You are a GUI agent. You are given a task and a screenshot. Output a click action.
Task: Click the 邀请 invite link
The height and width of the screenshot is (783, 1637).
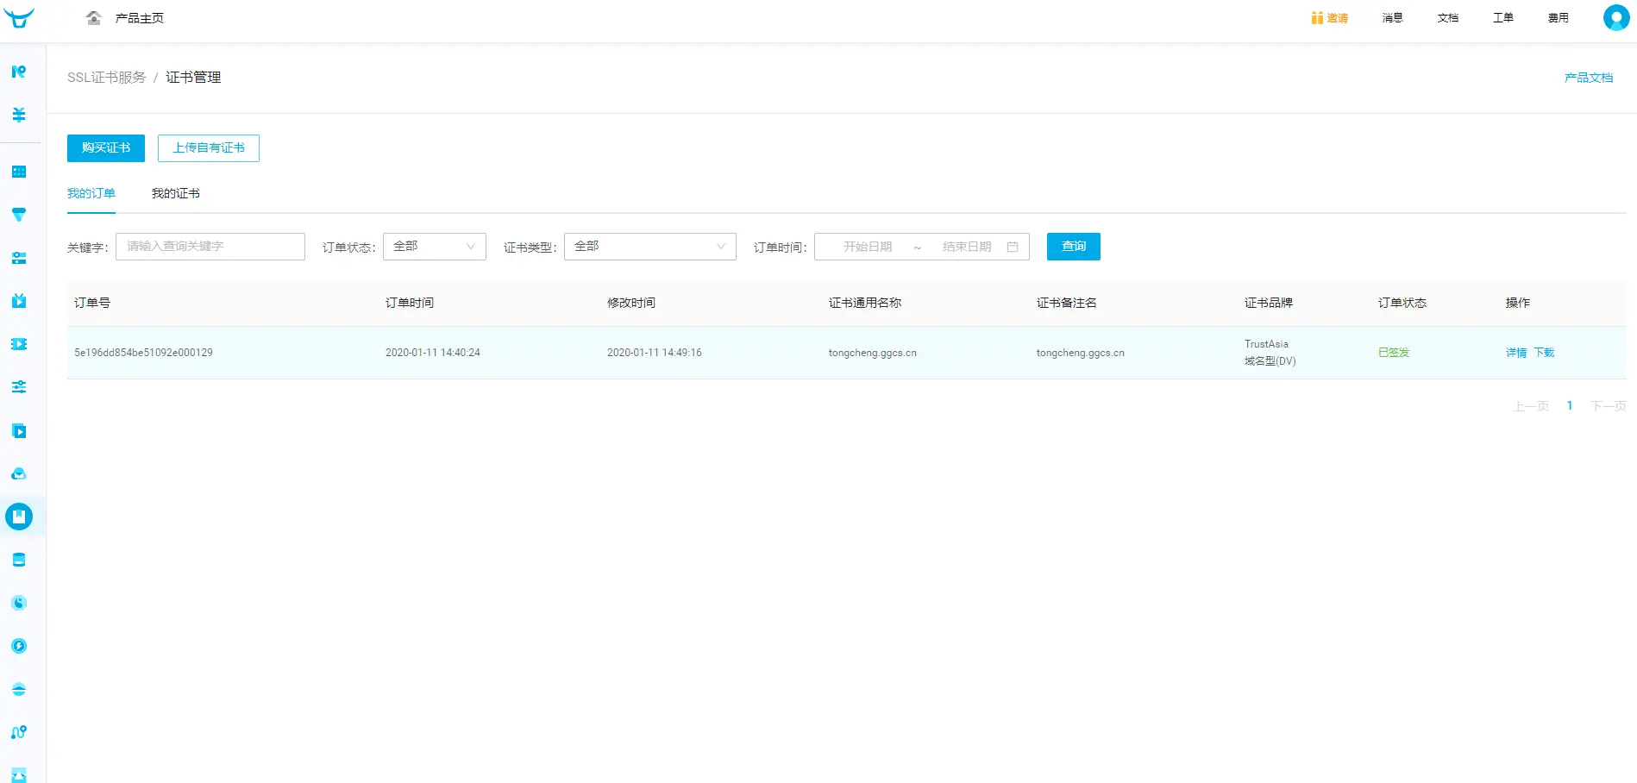coord(1338,18)
